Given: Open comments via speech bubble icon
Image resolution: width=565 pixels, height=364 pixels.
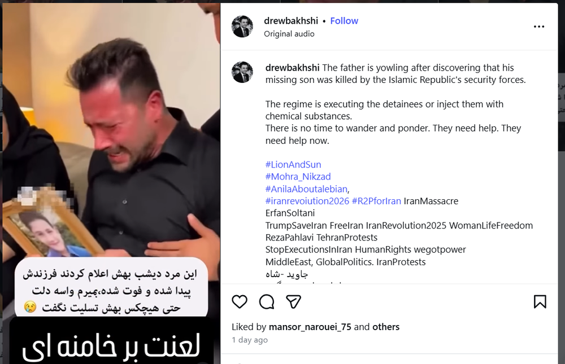Looking at the screenshot, I should [267, 302].
